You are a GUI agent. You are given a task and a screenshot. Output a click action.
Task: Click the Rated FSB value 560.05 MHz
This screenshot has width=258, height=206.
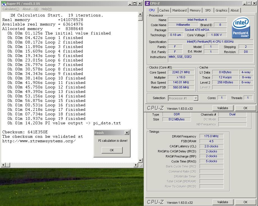[x=181, y=87]
